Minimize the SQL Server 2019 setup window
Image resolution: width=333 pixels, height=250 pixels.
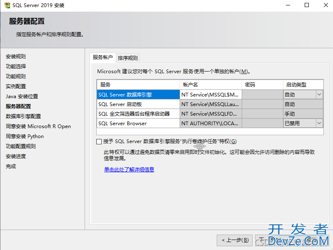point(288,5)
